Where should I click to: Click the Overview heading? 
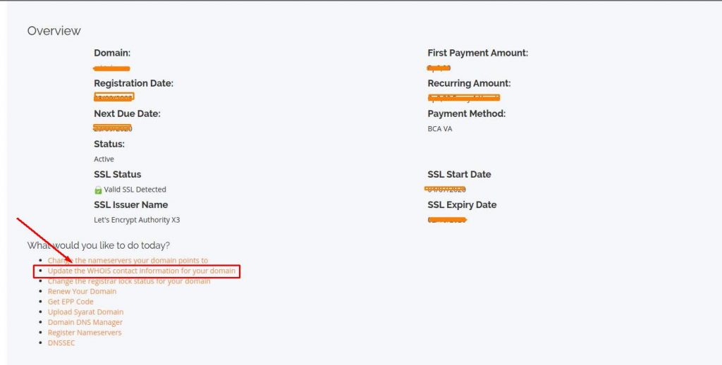coord(54,31)
